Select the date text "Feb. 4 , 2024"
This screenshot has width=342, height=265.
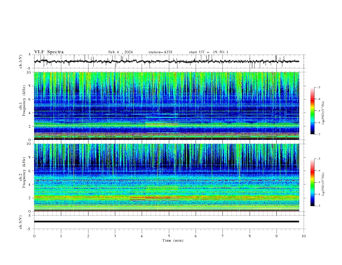point(120,52)
